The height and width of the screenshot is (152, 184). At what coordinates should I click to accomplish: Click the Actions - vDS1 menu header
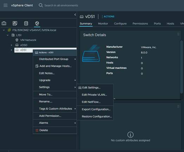pos(55,52)
